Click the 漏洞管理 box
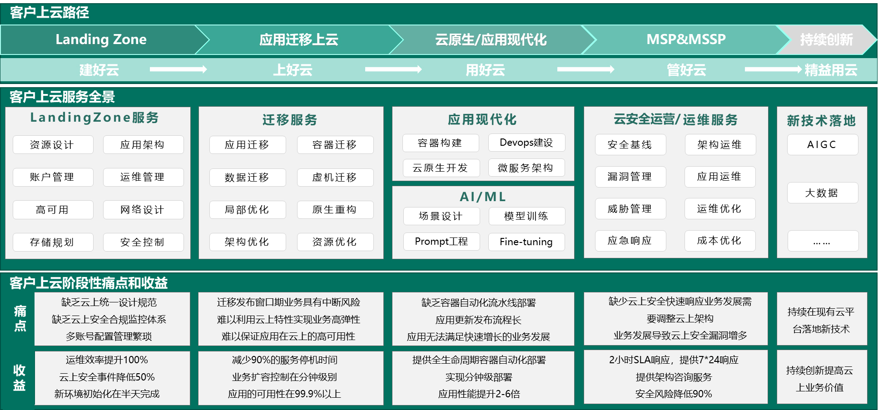Screen dimensions: 878x410 tap(630, 177)
